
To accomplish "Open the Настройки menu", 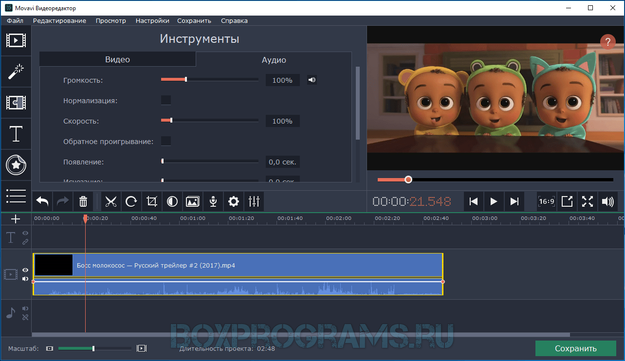I will tap(152, 20).
